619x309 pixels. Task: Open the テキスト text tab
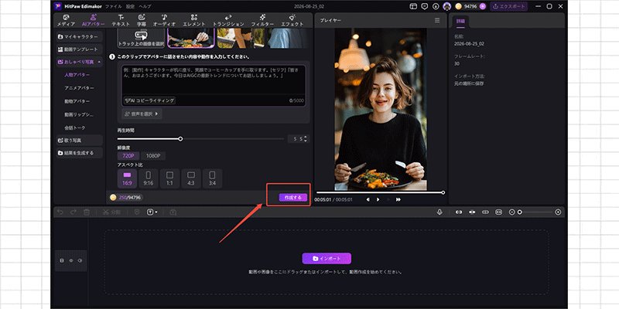point(121,21)
